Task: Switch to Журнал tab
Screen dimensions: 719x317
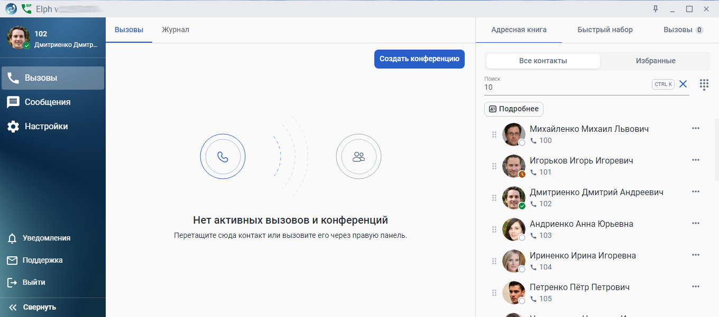Action: (176, 30)
